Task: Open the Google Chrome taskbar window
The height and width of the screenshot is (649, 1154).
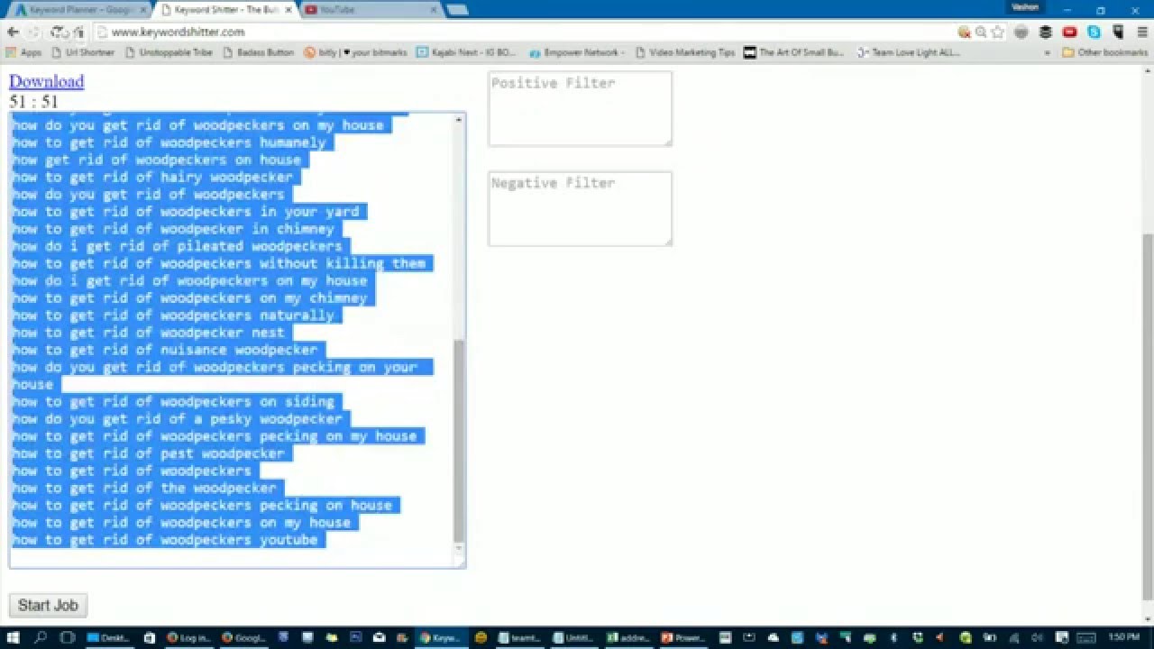Action: click(x=243, y=637)
